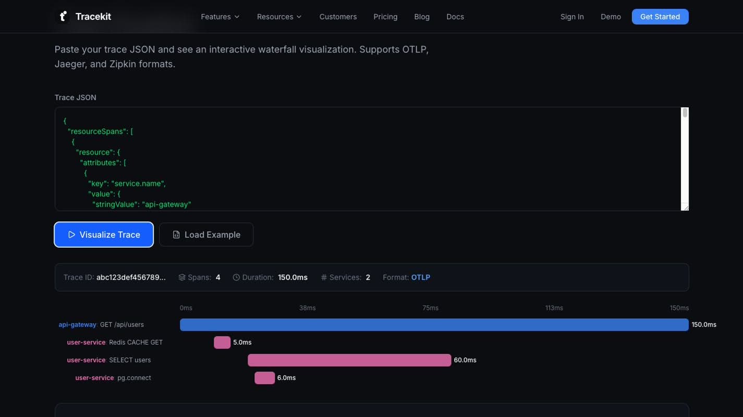743x417 pixels.
Task: Select the api-gateway GET /api/users span bar
Action: pos(434,325)
